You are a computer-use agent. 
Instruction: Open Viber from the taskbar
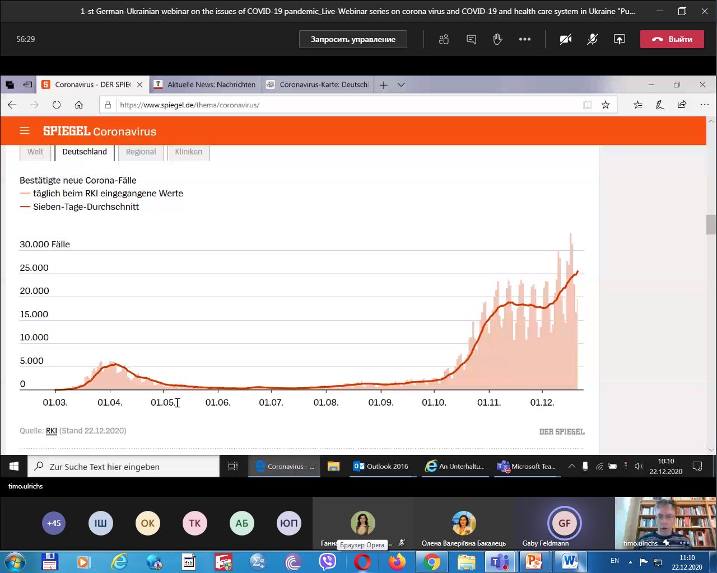pyautogui.click(x=327, y=561)
